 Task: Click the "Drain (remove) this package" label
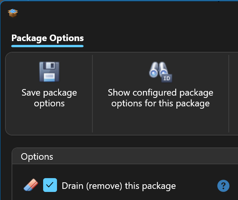click(x=119, y=186)
